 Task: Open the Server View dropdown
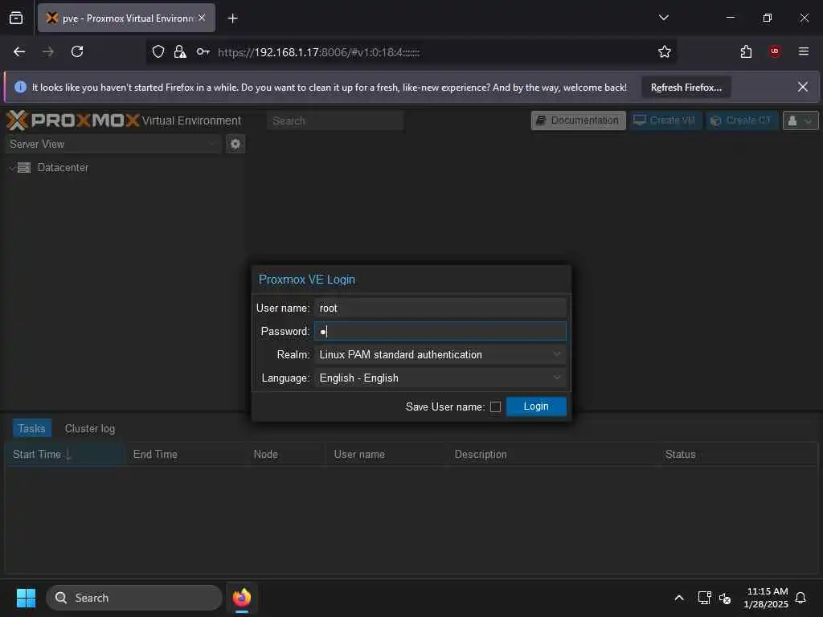tap(113, 144)
